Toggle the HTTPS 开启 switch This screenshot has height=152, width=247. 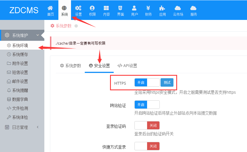147,82
